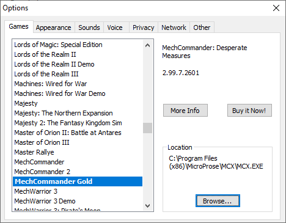Click the MechCommander: Desperate Measures title text

pos(205,52)
